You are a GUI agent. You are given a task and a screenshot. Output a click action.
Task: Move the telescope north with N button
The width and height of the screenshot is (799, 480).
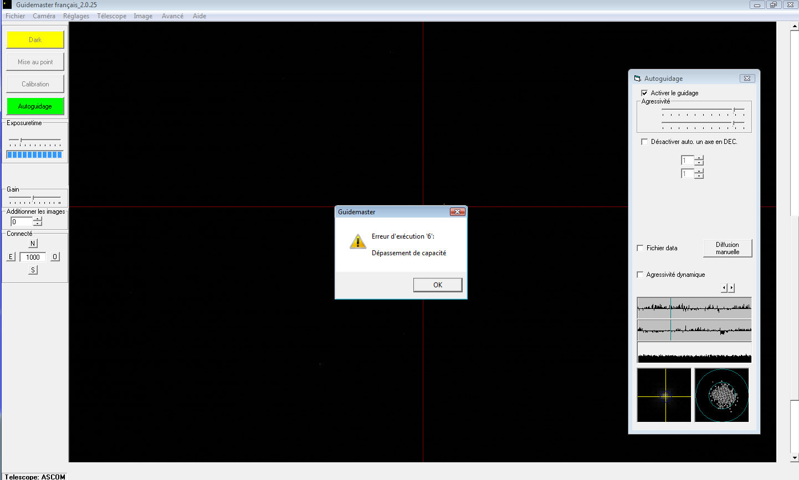click(x=33, y=244)
